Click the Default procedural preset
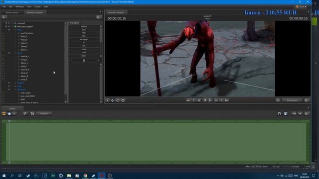Viewport: 319px width, 179px height. [84, 26]
